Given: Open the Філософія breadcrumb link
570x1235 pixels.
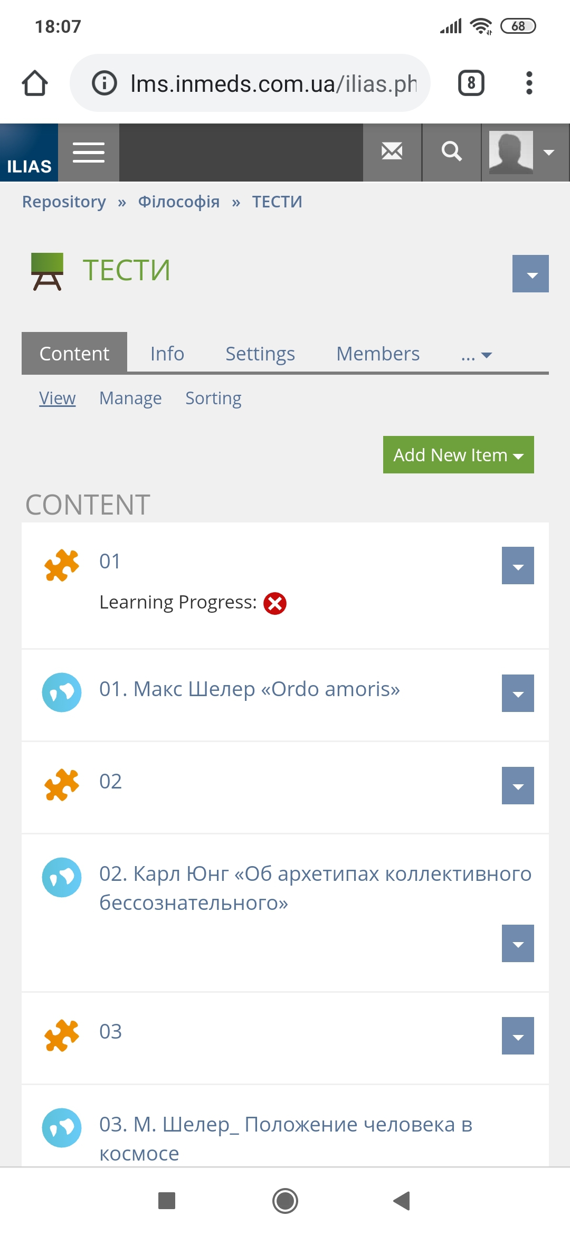Looking at the screenshot, I should [179, 202].
